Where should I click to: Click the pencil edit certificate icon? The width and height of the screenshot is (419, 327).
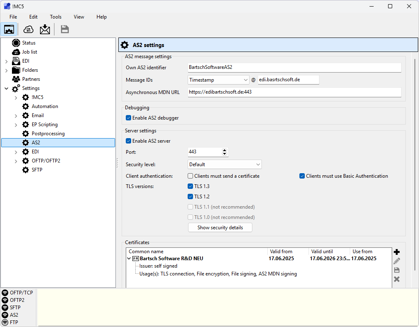pos(397,261)
